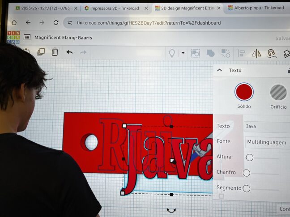Viewport: 290px width, 217px height.
Task: Expand the visibility lightbulb dropdown arrow
Action: [x=183, y=53]
